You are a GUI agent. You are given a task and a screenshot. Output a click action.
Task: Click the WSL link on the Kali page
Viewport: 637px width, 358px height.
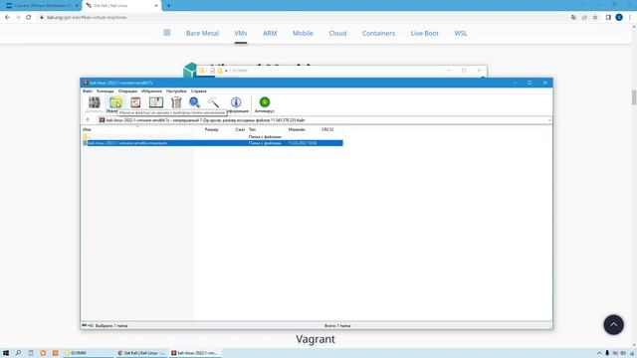click(x=461, y=33)
